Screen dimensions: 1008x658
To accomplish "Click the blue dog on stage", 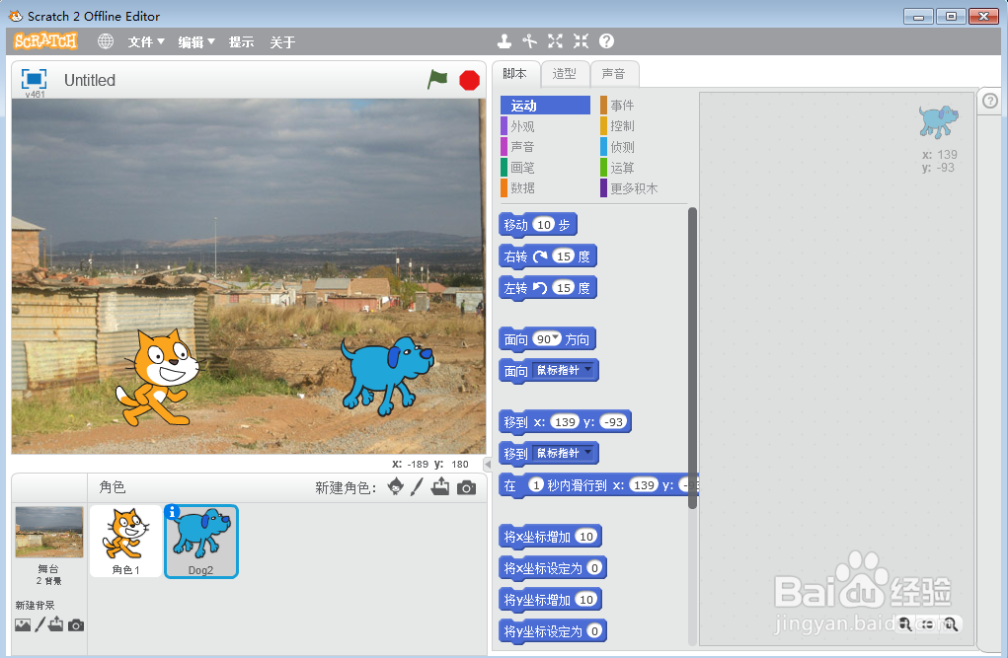I will (x=387, y=375).
